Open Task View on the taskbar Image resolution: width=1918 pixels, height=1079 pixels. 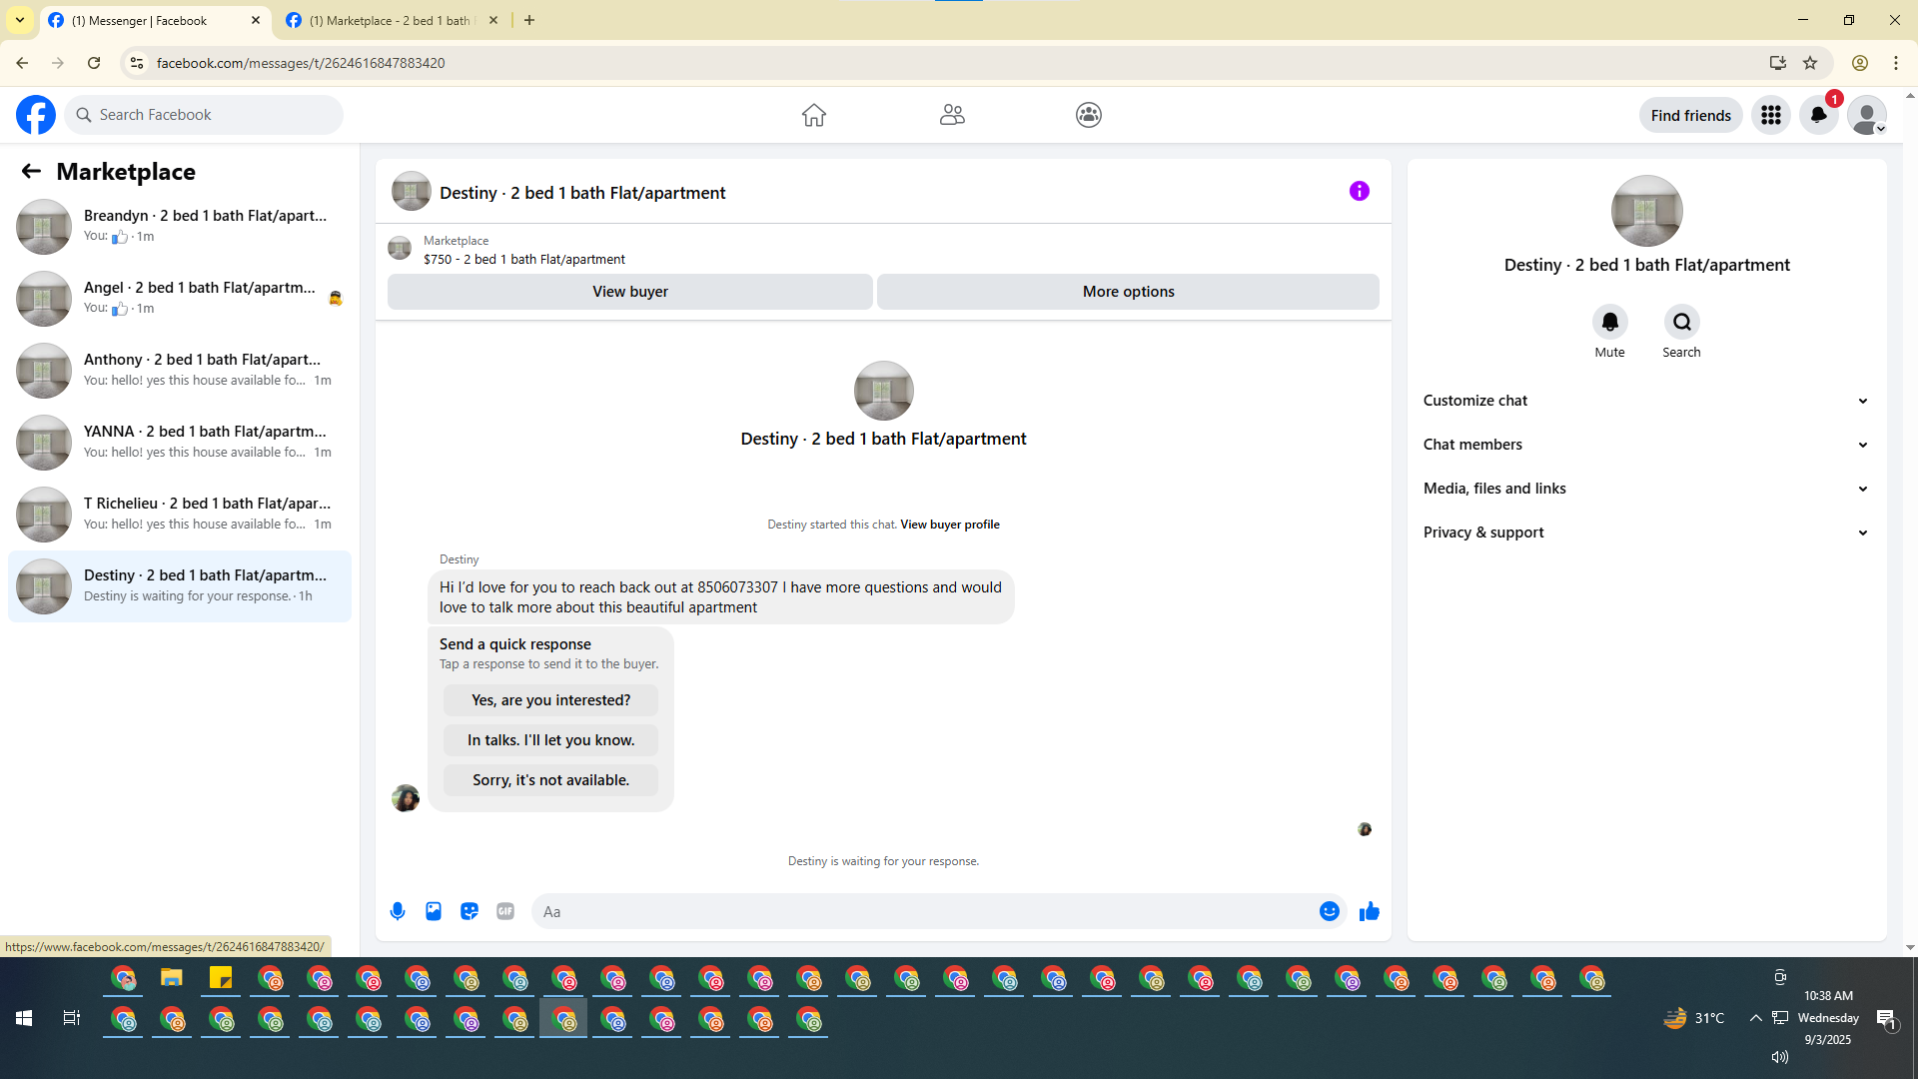(72, 1018)
